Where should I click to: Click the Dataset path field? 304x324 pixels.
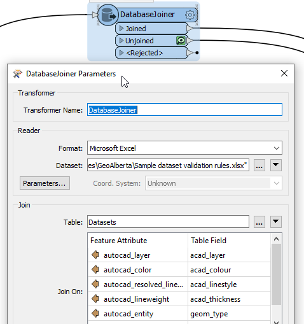[168, 165]
